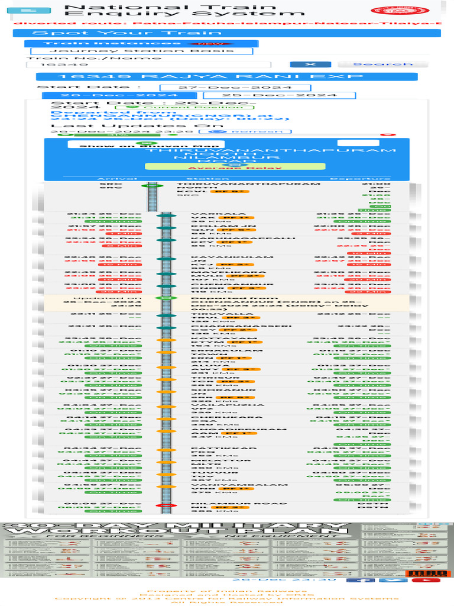The image size is (454, 606).
Task: Click Kayankulam Jn station timeline marker
Action: click(166, 259)
